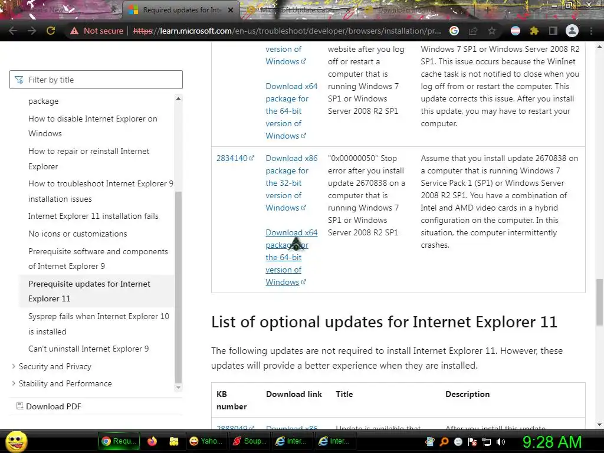Open the Extensions puzzle icon
This screenshot has height=453, width=604.
[534, 31]
